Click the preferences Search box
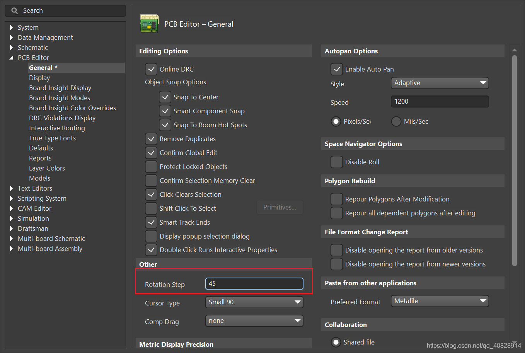The width and height of the screenshot is (525, 353). pyautogui.click(x=65, y=11)
